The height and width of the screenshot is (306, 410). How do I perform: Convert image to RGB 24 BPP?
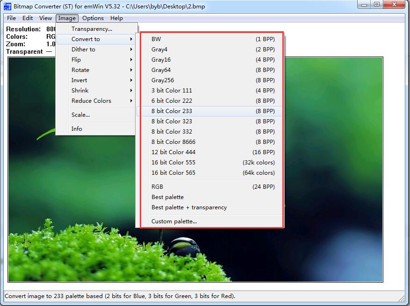(x=210, y=186)
